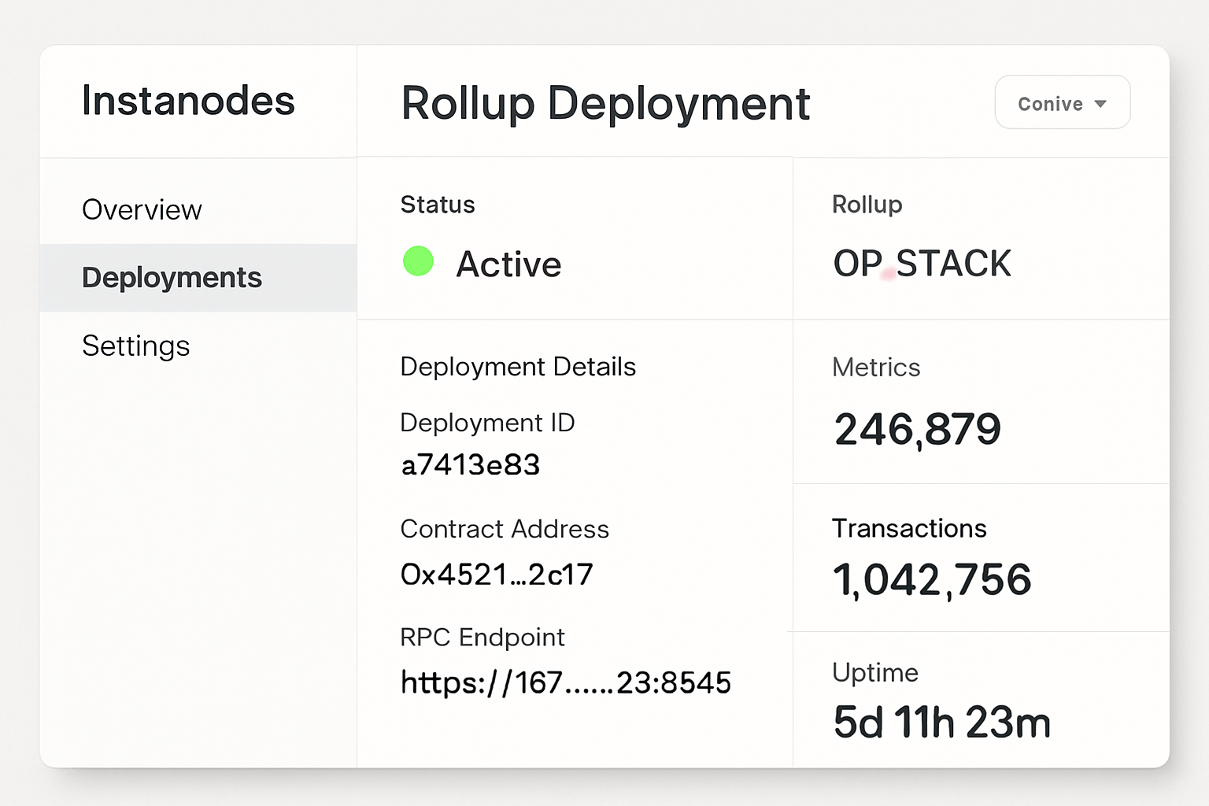Copy the Deployment ID a7413e83
This screenshot has height=806, width=1209.
470,464
